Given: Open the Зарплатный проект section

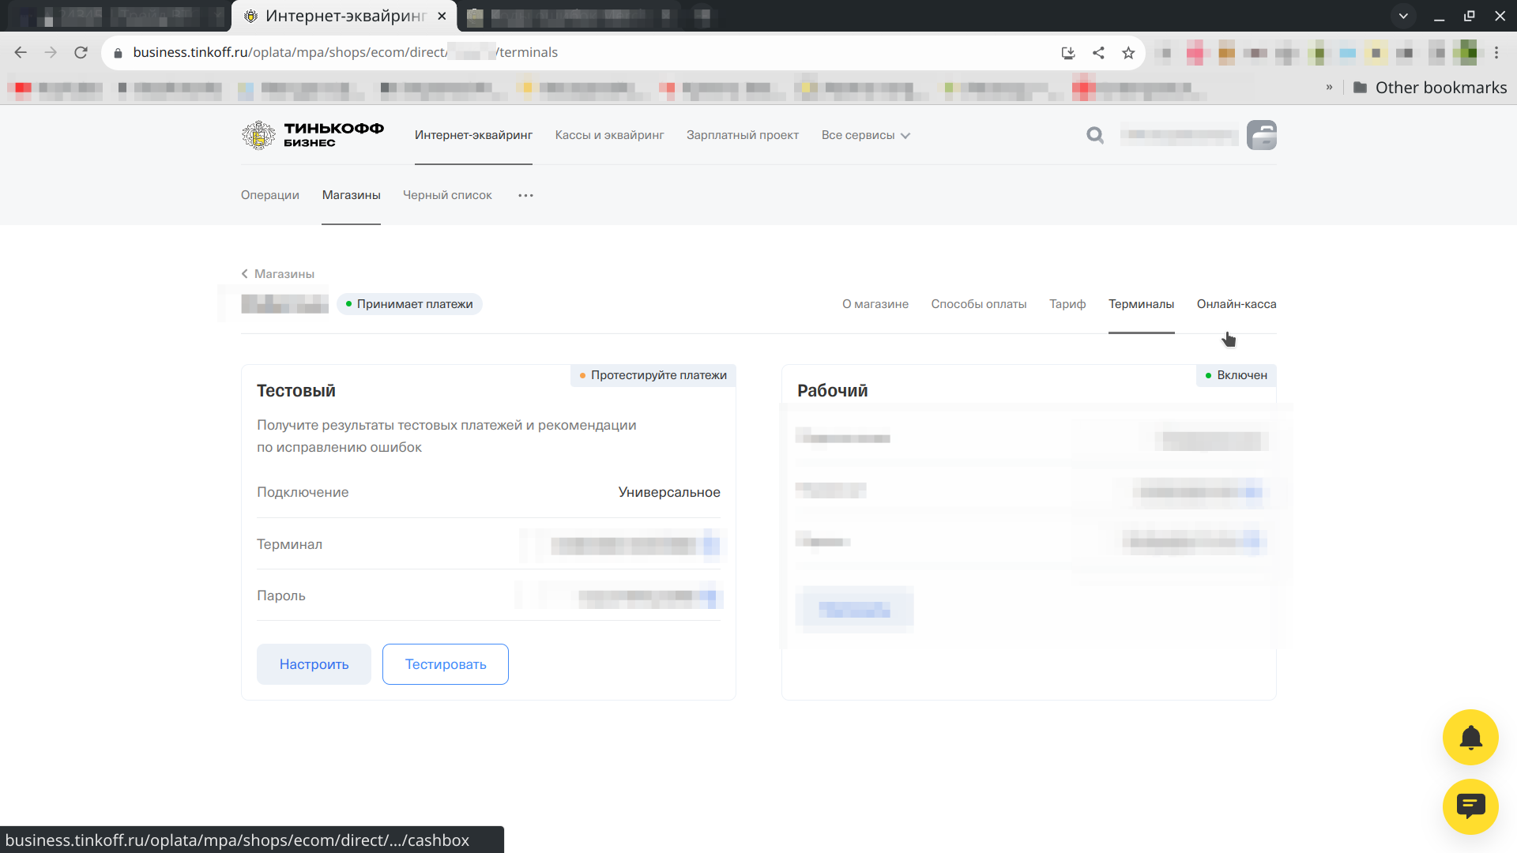Looking at the screenshot, I should coord(743,135).
